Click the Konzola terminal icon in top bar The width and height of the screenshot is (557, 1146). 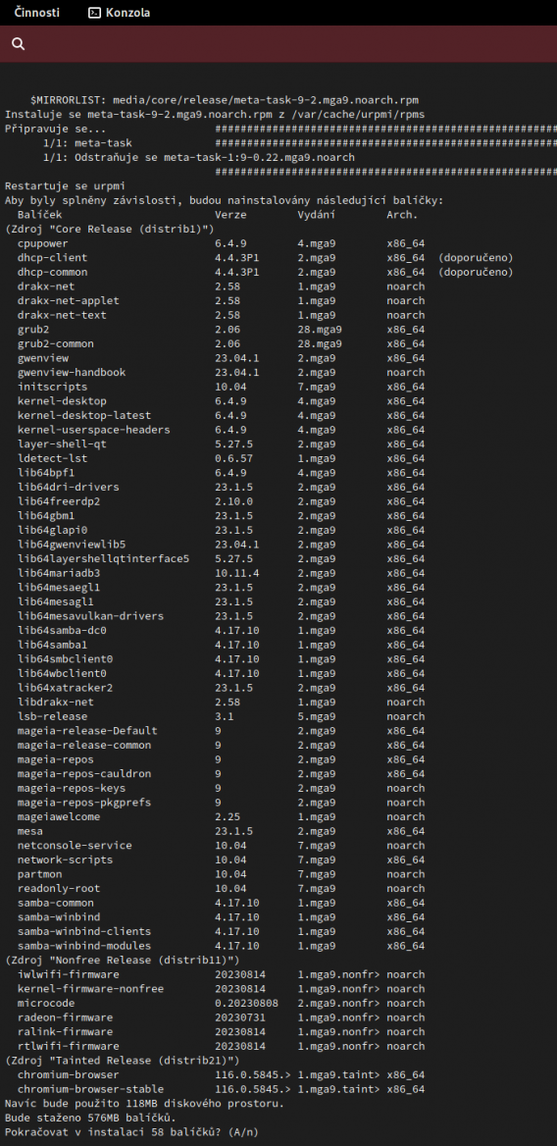point(93,13)
